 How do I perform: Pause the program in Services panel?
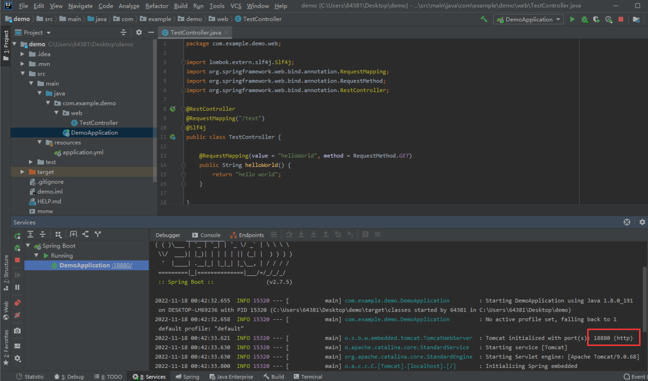click(17, 287)
